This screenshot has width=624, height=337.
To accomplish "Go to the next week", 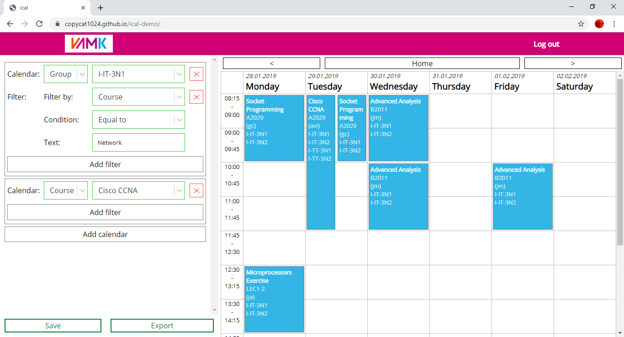I will point(573,63).
